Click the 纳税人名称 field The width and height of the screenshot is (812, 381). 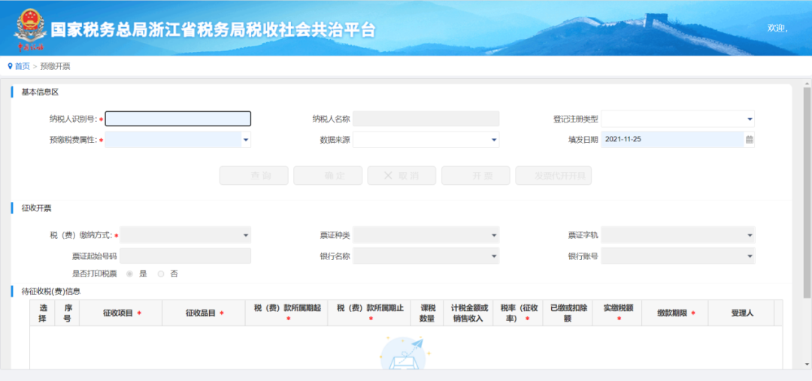pyautogui.click(x=426, y=119)
